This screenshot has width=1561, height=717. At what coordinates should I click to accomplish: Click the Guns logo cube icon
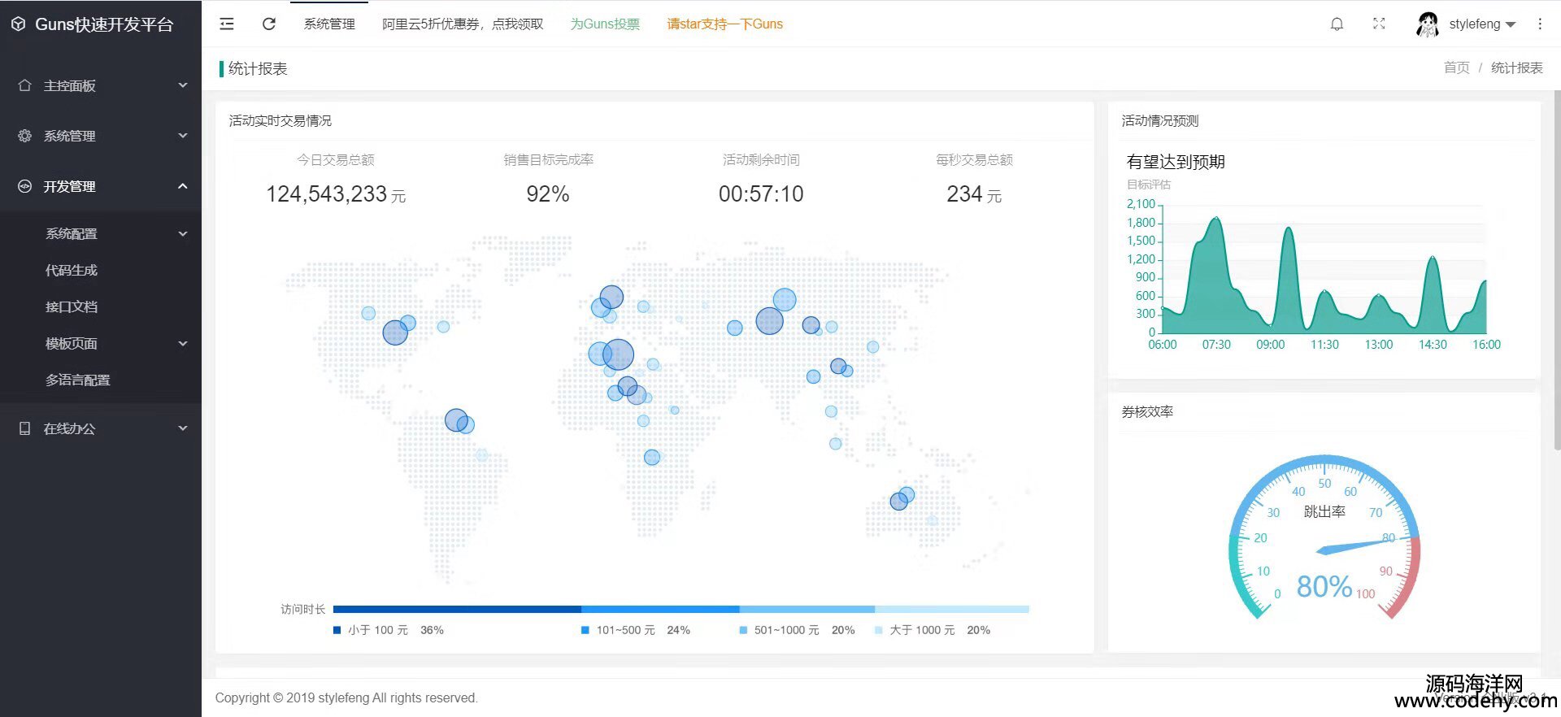click(x=19, y=24)
